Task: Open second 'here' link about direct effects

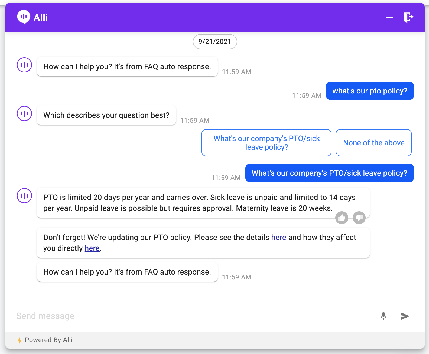Action: (92, 248)
